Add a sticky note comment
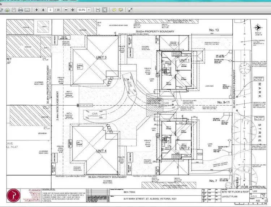271x207 pixels. (114, 10)
